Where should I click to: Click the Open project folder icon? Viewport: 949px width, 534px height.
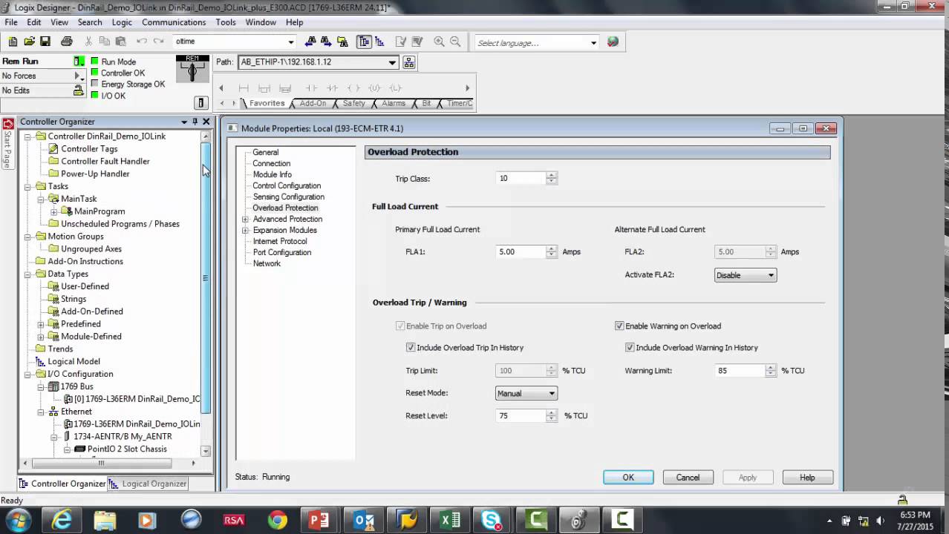[29, 42]
